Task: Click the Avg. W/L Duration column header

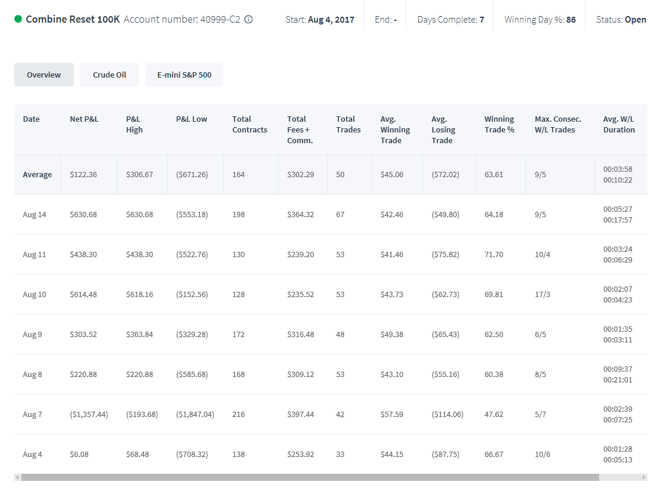Action: point(619,125)
